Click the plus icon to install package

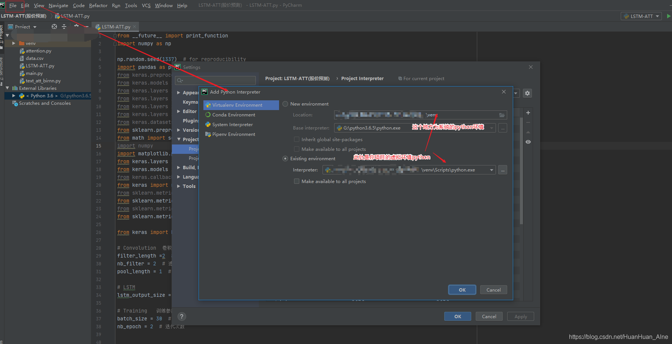[x=528, y=113]
